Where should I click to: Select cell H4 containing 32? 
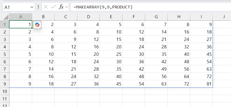point(179,47)
